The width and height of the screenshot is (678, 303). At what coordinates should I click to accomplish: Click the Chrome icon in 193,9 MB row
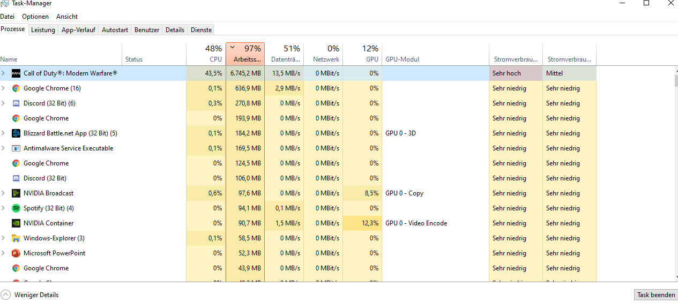click(16, 118)
